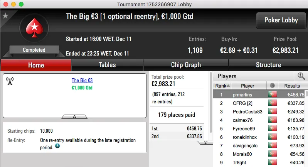This screenshot has width=308, height=167.
Task: Sort players by Rank column
Action: pyautogui.click(x=222, y=86)
